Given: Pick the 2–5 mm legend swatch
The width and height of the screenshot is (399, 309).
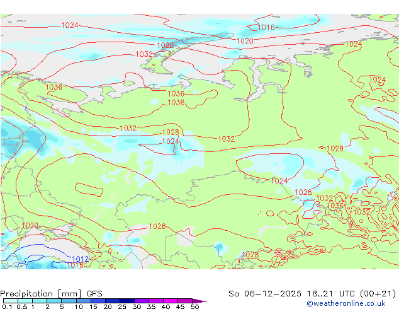Looking at the screenshot, I should point(54,301).
